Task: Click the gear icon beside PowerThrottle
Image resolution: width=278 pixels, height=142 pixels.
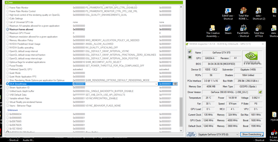Action: pos(7,66)
